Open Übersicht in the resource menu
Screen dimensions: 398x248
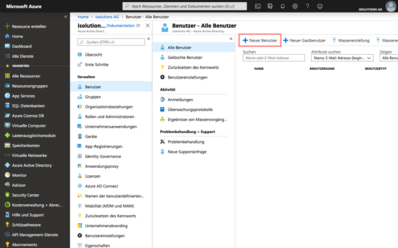coord(93,54)
